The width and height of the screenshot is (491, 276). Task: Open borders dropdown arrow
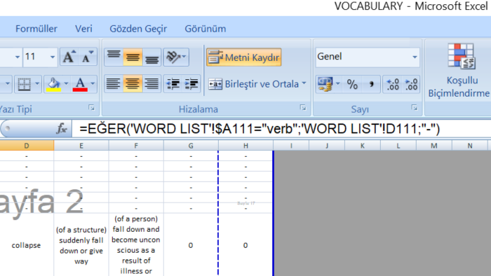tap(37, 84)
